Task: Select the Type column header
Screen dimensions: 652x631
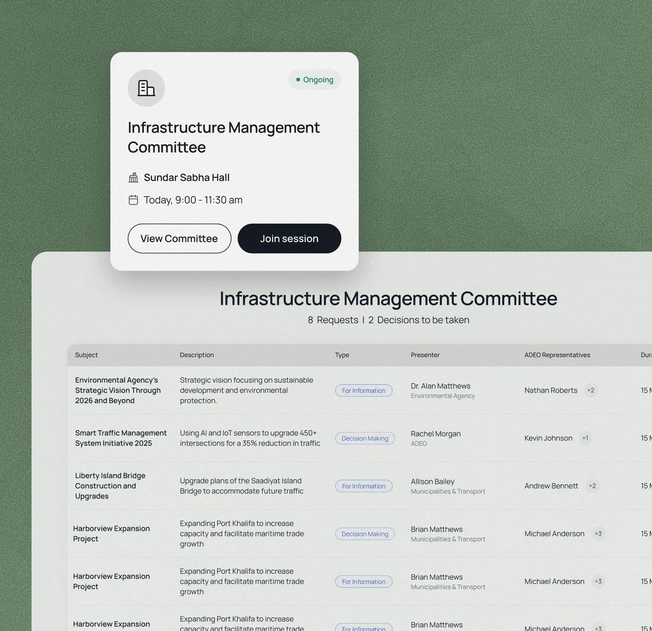Action: tap(342, 355)
